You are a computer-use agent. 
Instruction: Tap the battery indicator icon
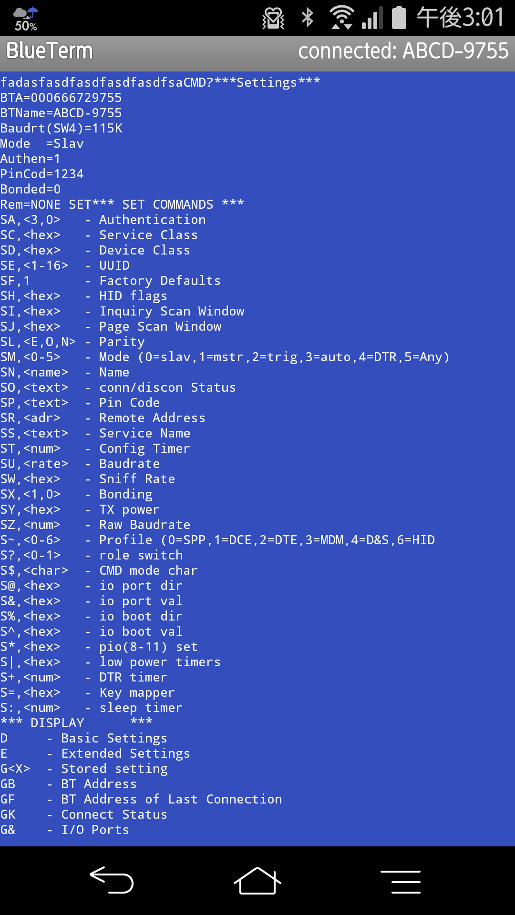399,18
